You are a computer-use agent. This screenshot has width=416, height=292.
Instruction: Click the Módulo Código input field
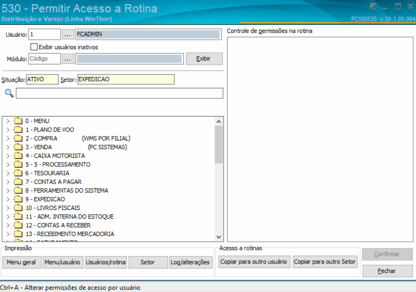click(44, 59)
